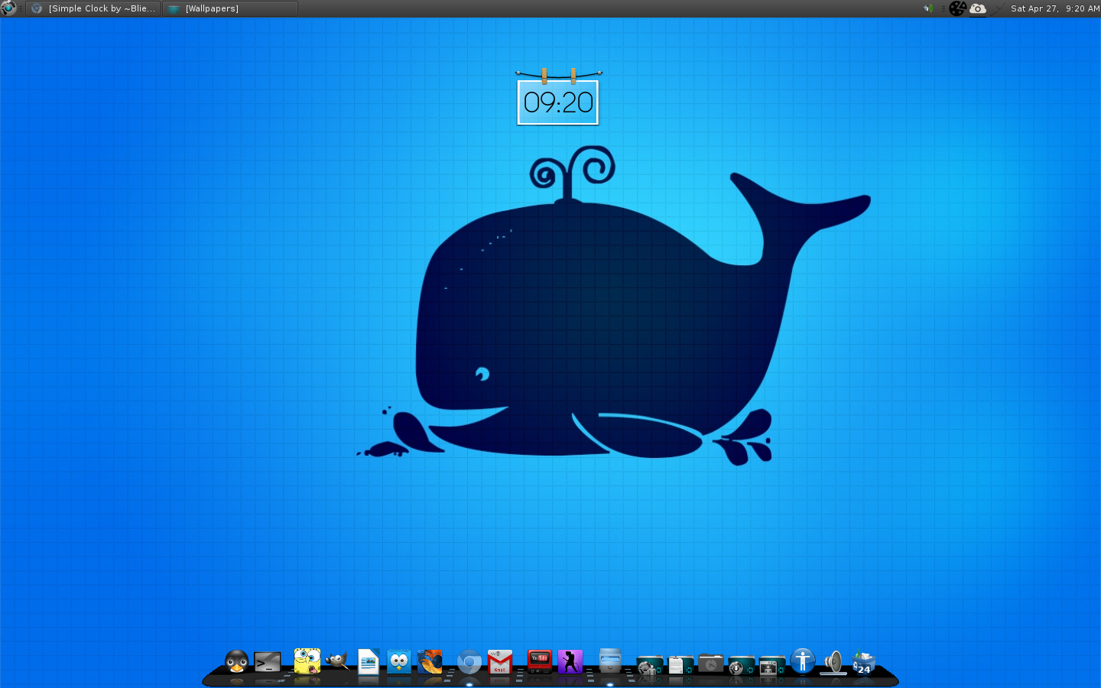This screenshot has width=1101, height=688.
Task: Launch the LibreOffice document icon
Action: pos(369,661)
